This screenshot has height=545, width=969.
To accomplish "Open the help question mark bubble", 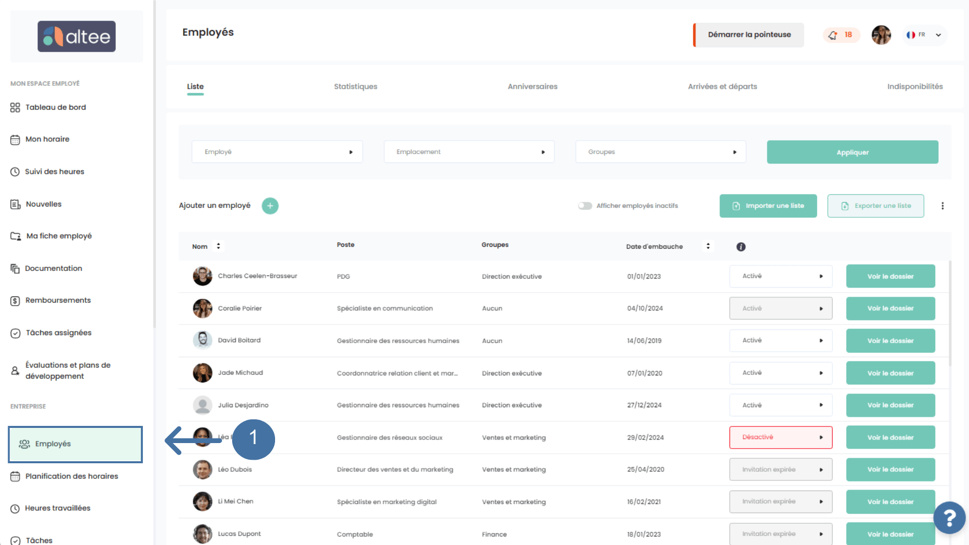I will click(x=949, y=518).
